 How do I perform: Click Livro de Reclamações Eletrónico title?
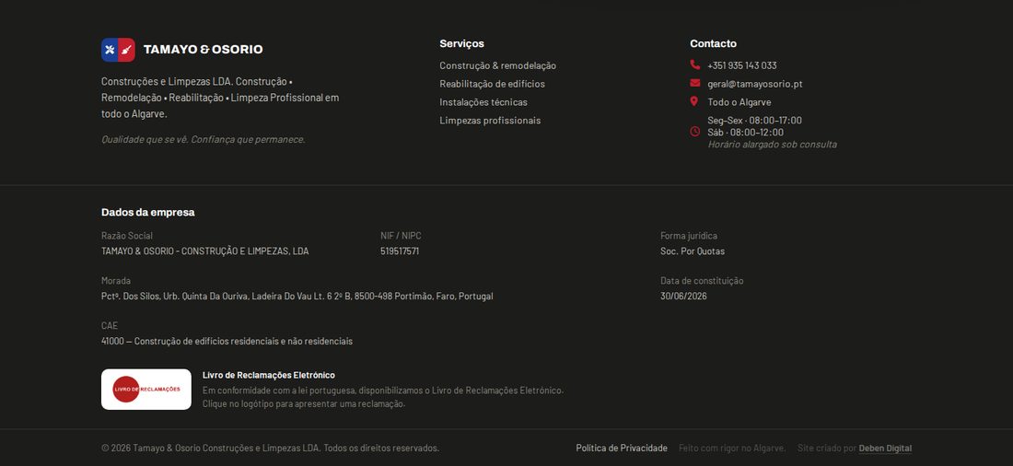point(269,376)
